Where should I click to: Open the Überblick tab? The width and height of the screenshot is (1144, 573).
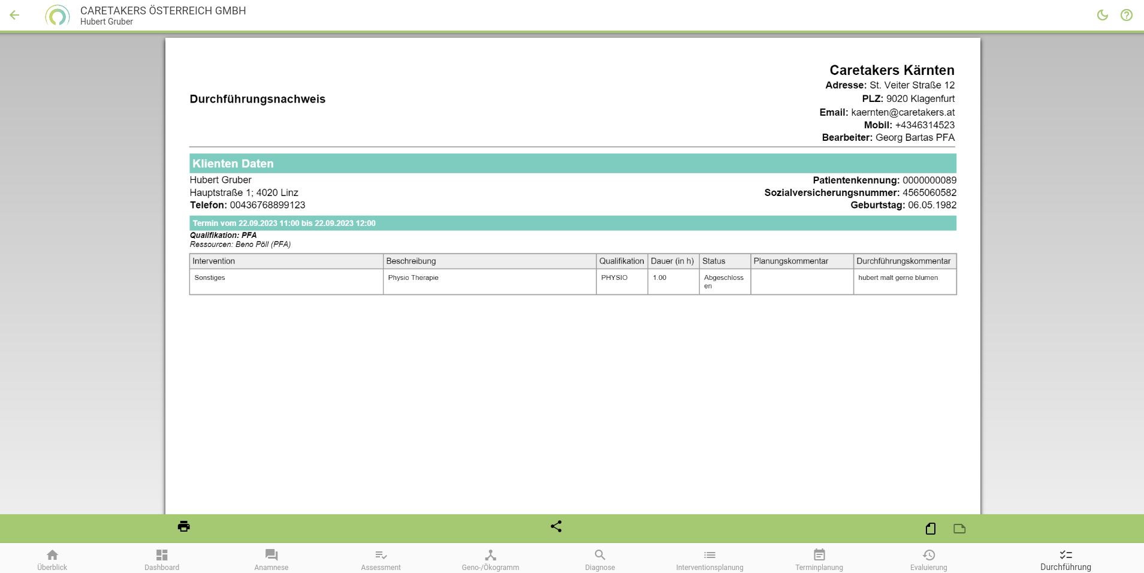click(52, 559)
